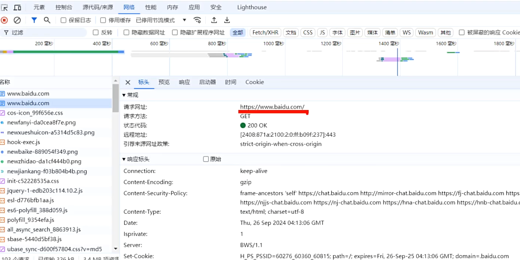520x260 pixels.
Task: Open the 时间 details tab
Action: point(231,82)
